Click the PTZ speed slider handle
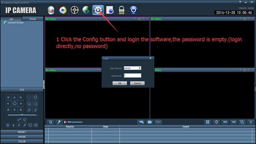This screenshot has height=144, width=256. [x=22, y=115]
